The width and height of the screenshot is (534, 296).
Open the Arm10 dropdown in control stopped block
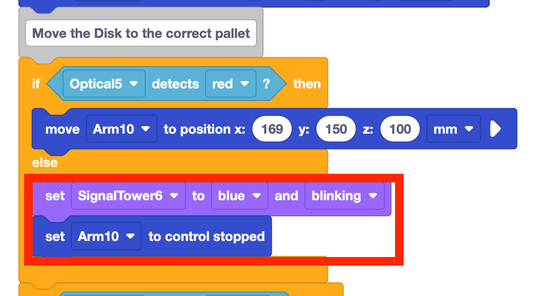[107, 236]
